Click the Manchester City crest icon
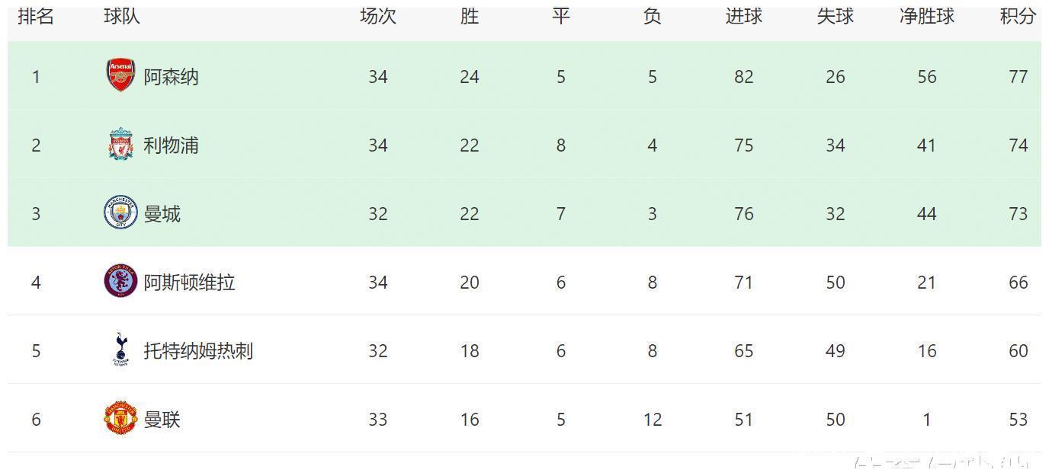Viewport: 1049px width, 476px height. click(x=120, y=213)
